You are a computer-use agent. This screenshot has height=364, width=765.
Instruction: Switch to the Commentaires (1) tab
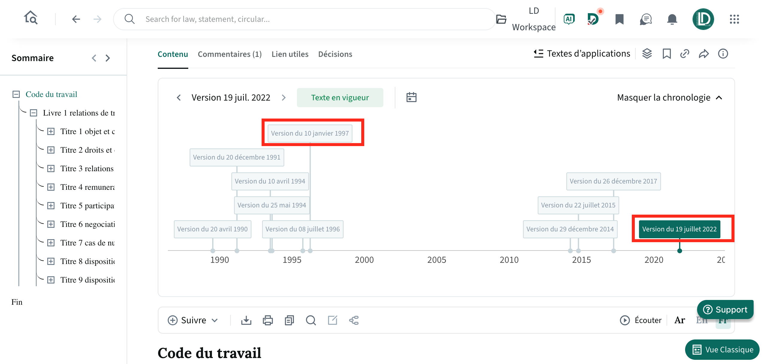click(230, 54)
